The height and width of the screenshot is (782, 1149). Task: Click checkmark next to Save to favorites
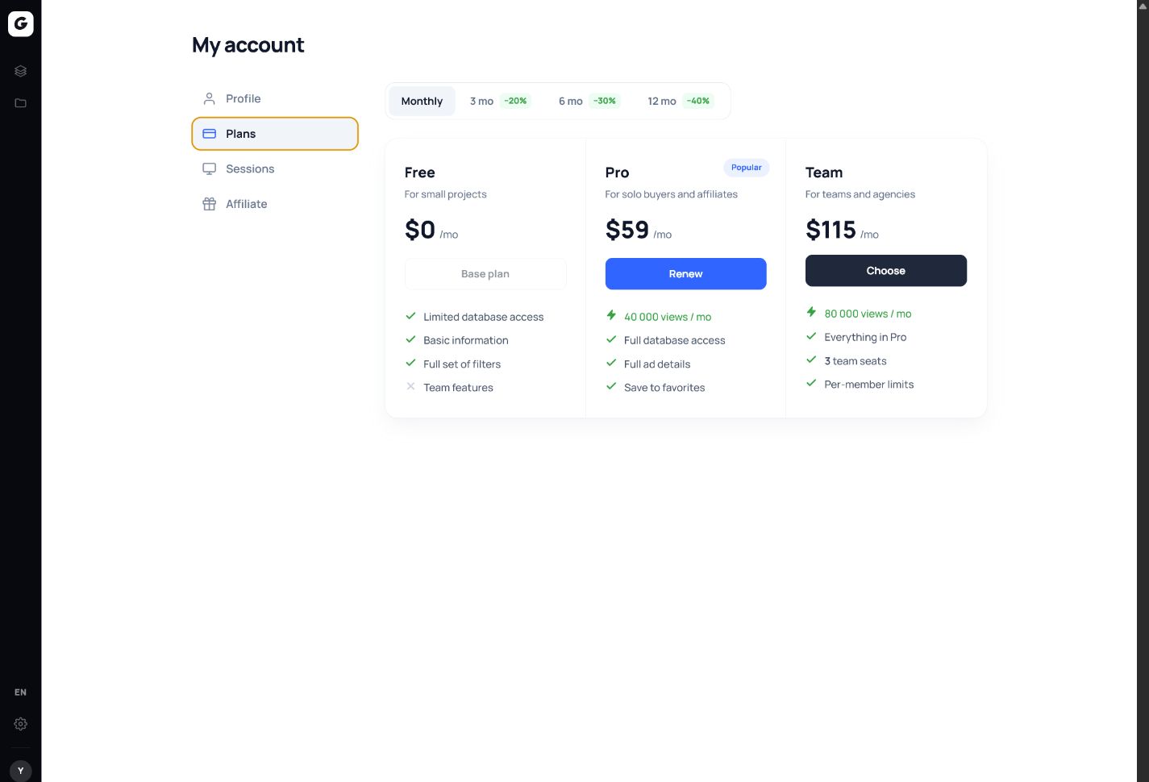point(611,386)
